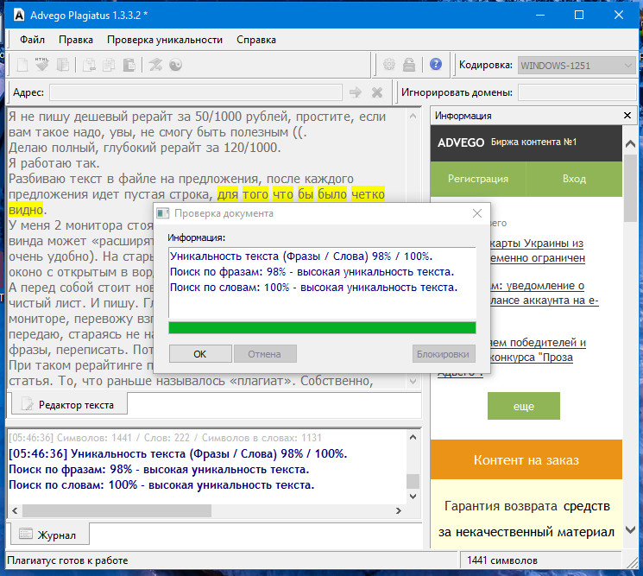
Task: Close the Проверка документа dialog with X
Action: tap(477, 213)
